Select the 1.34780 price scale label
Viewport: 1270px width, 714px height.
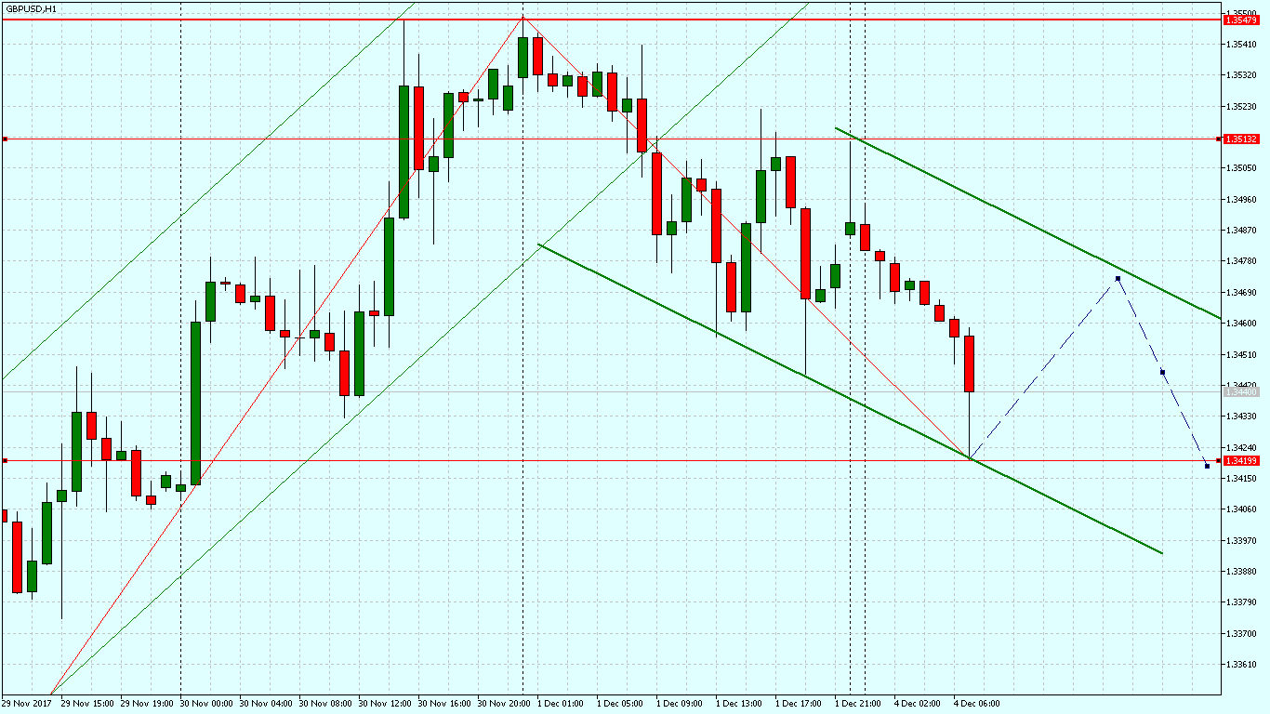tap(1241, 261)
